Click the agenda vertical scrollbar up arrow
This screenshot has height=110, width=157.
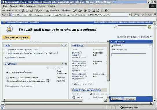click(108, 41)
